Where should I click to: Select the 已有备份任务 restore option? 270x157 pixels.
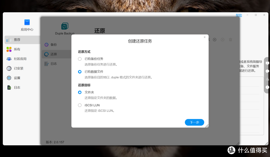[x=80, y=59]
